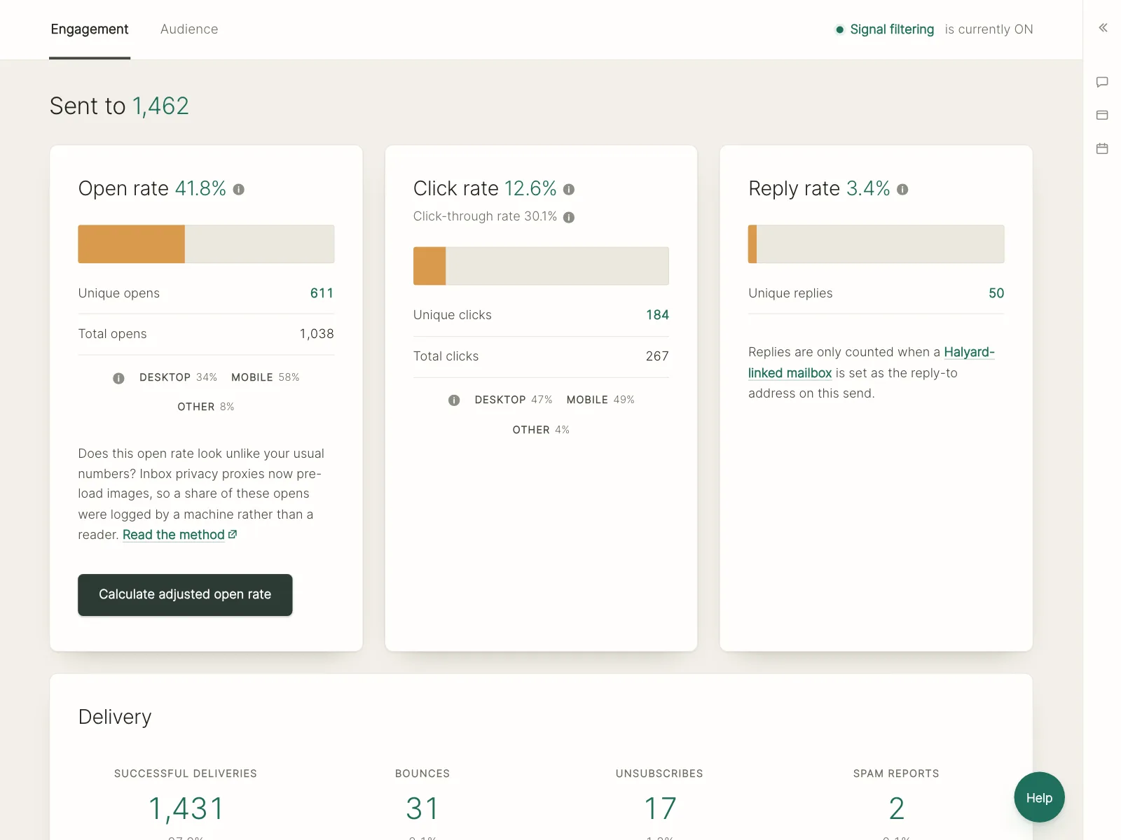Click the OTHER 4% clicks breakdown
This screenshot has height=840, width=1121.
[x=541, y=430]
